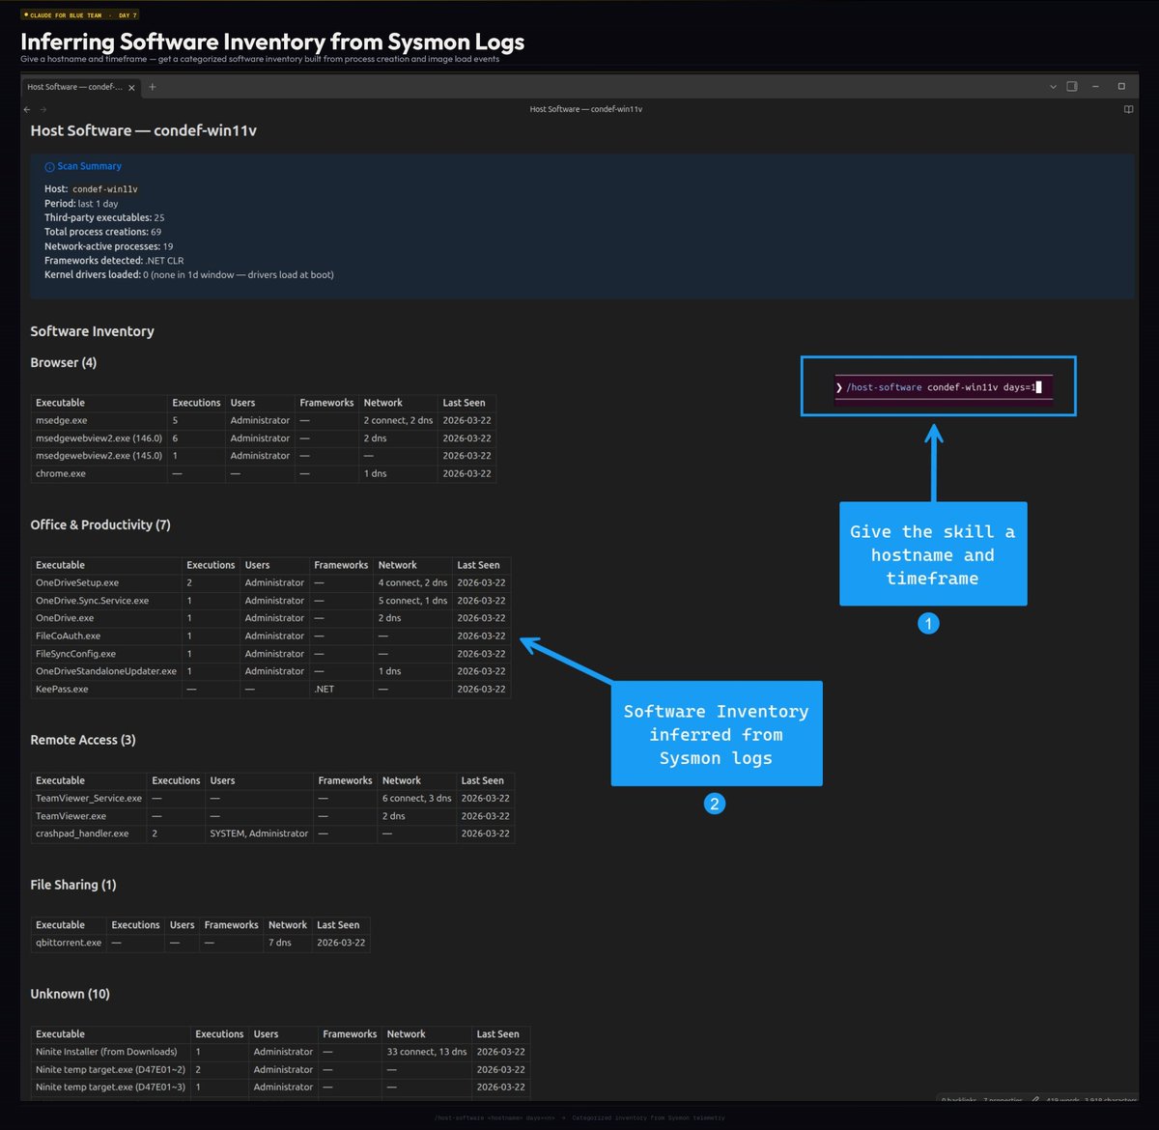Click the Browser (4) heading

click(63, 362)
